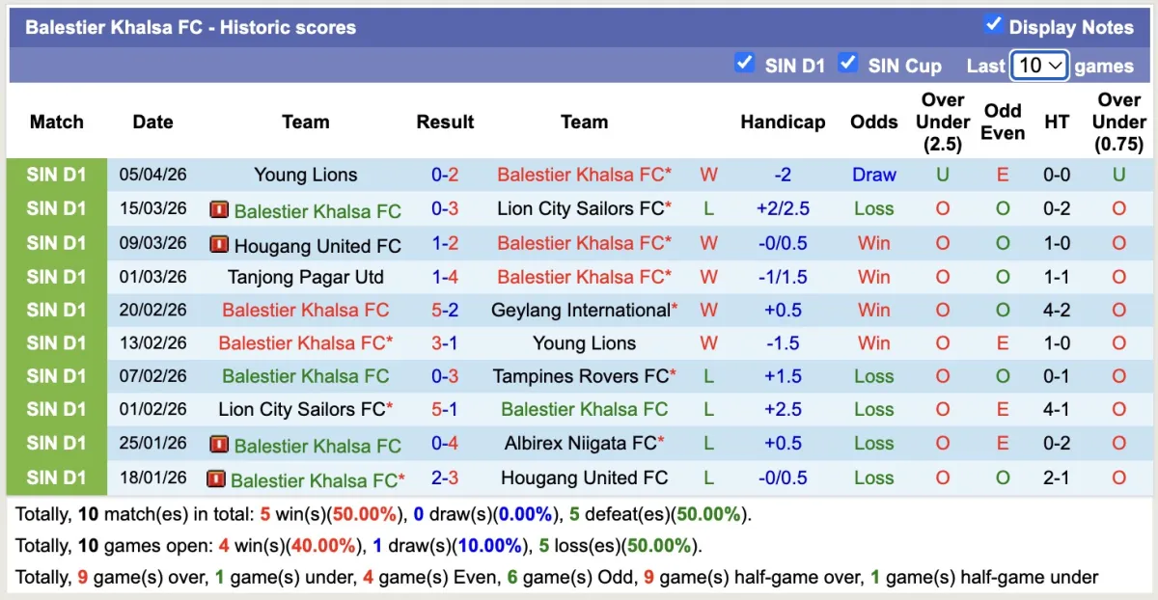Open Tanjong Pagar Utd team link
The width and height of the screenshot is (1158, 600).
point(306,277)
